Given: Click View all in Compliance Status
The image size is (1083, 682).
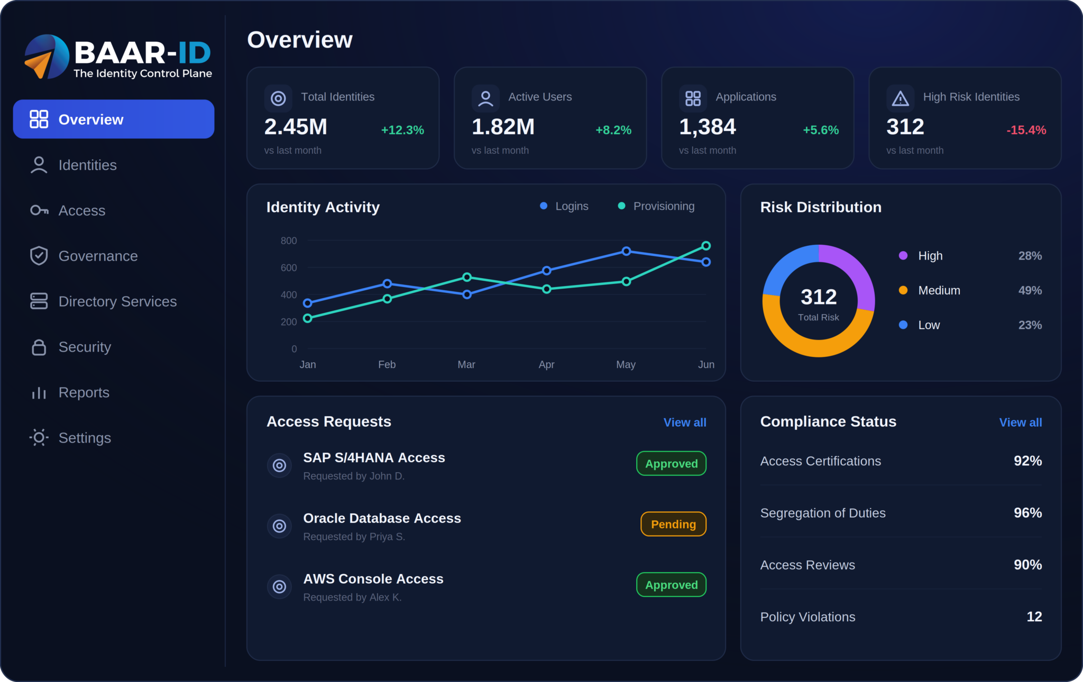Looking at the screenshot, I should (x=1021, y=422).
